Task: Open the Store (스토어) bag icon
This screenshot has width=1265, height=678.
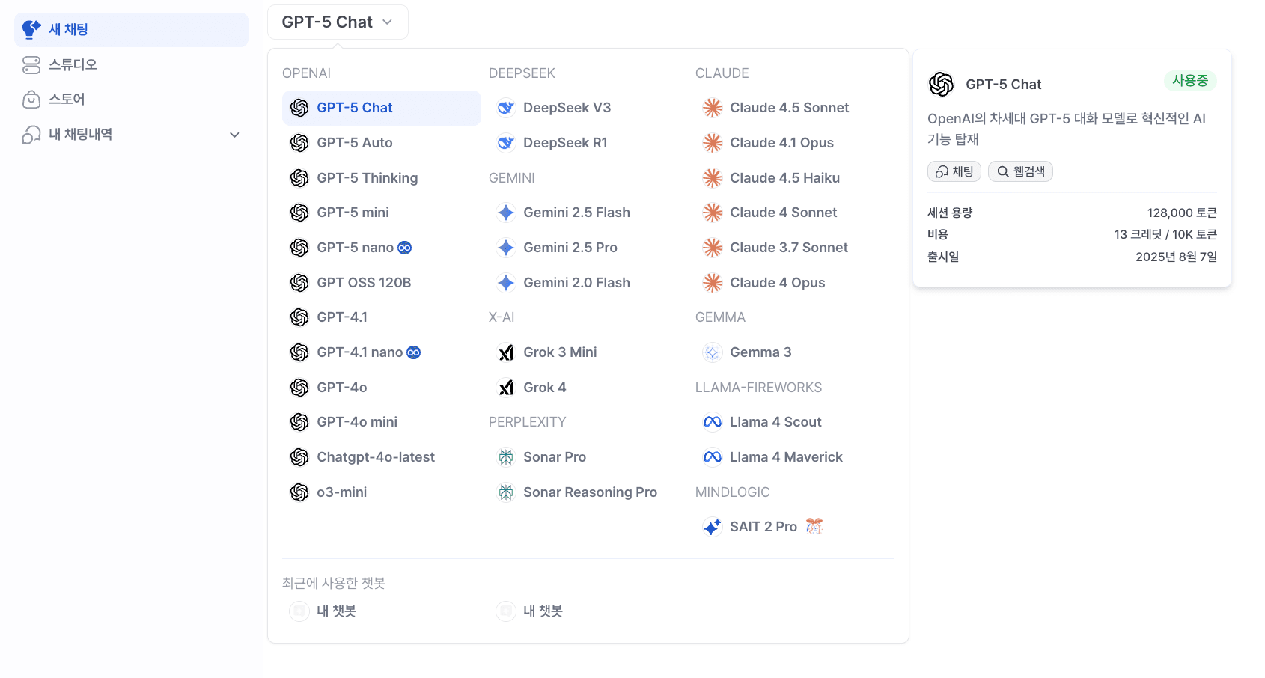Action: (x=31, y=100)
